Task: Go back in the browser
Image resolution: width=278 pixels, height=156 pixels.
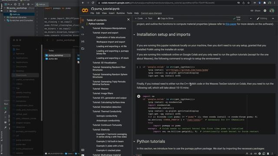Action: click(x=83, y=3)
